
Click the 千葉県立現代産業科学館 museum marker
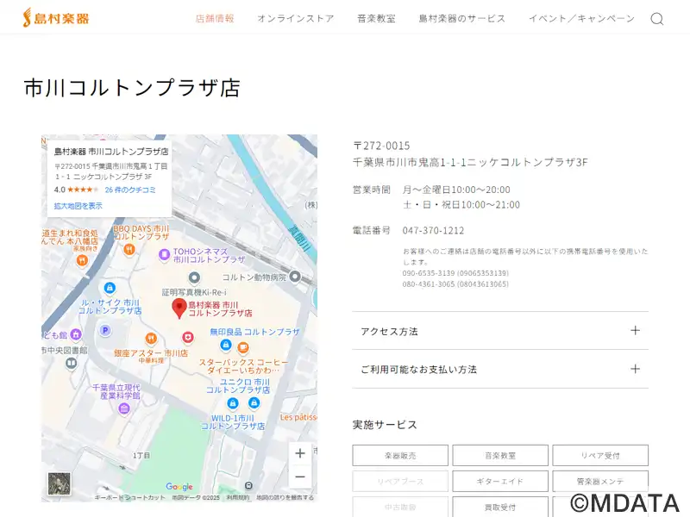124,408
